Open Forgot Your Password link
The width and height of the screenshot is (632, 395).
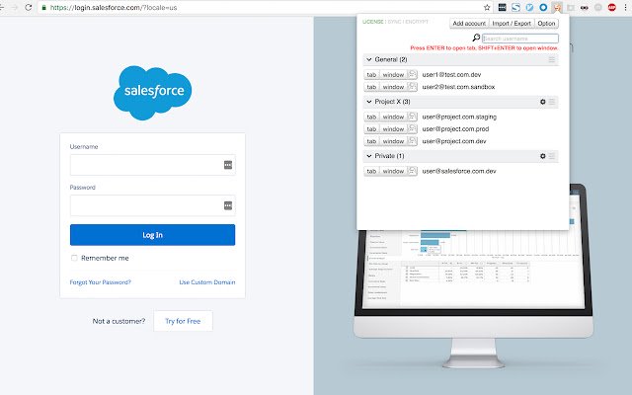(101, 282)
